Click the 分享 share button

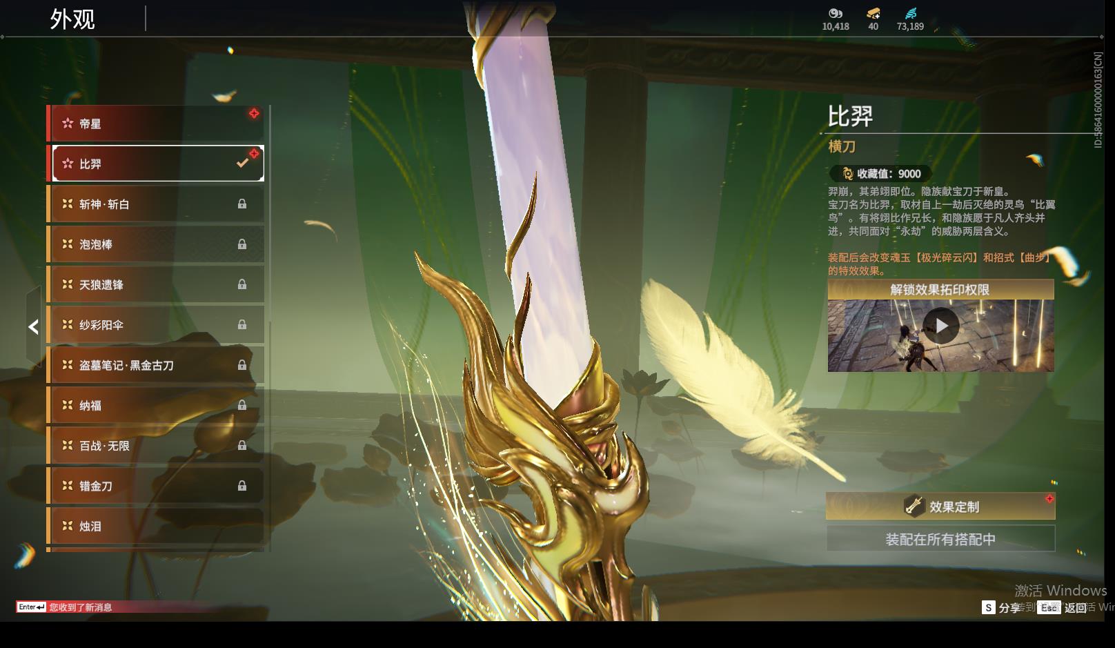coord(1000,607)
